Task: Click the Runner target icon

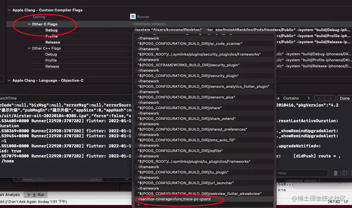Action: (x=133, y=16)
